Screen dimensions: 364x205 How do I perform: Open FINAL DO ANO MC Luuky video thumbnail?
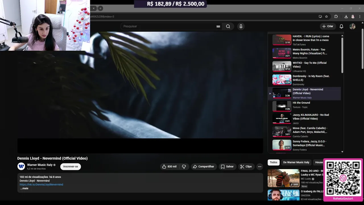coord(283,178)
